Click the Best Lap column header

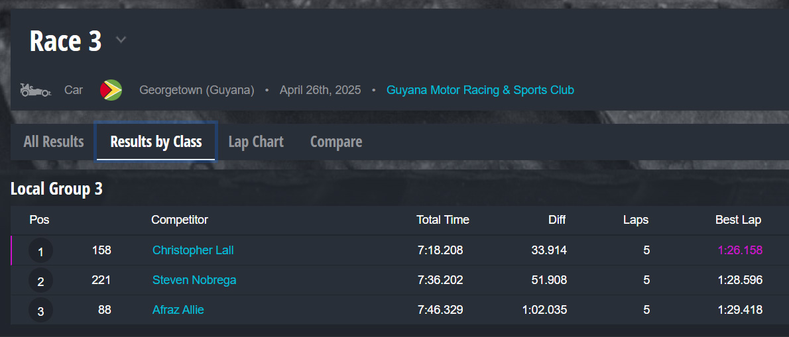[x=738, y=220]
